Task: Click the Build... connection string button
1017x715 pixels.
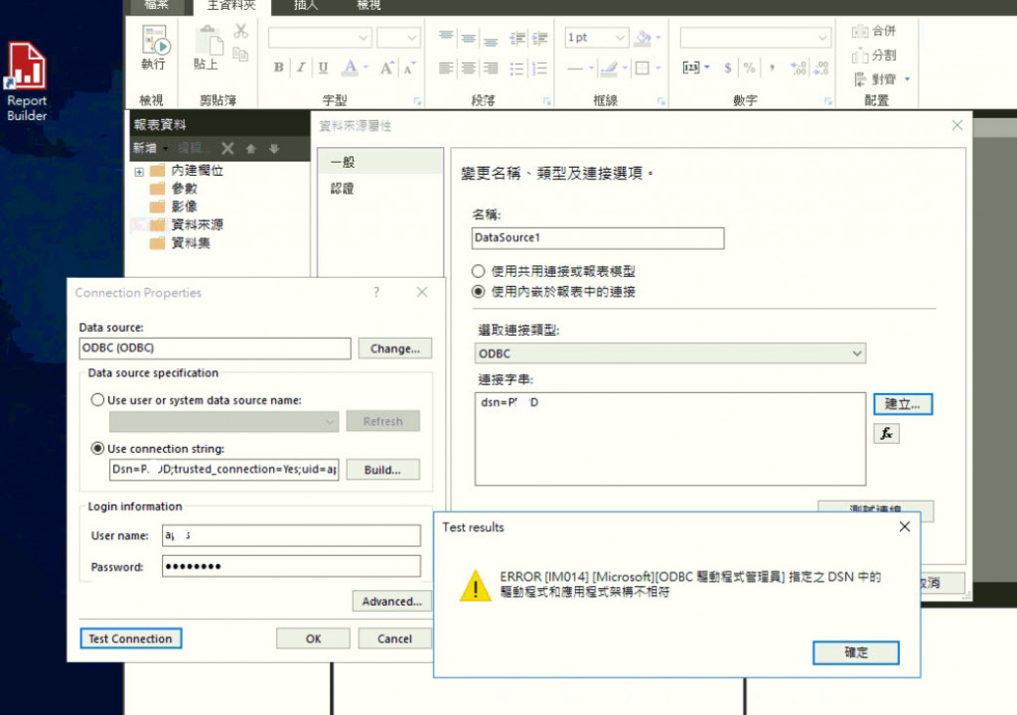Action: (382, 470)
